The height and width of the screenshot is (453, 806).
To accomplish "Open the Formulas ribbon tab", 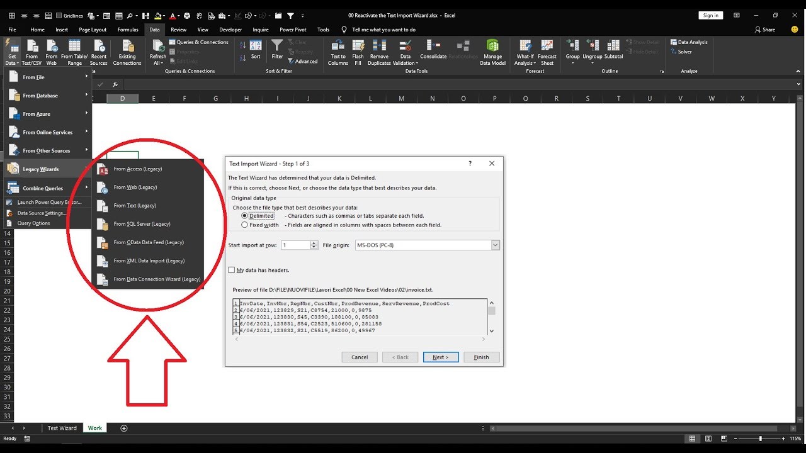I will click(x=128, y=30).
